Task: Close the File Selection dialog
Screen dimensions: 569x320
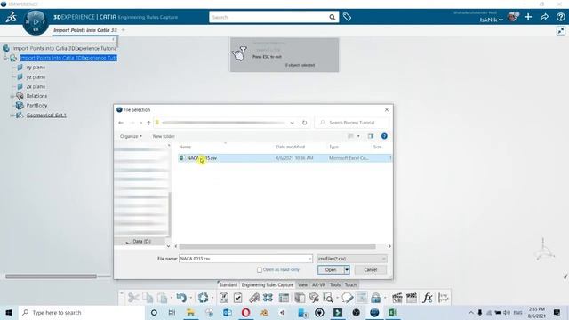Action: (387, 109)
